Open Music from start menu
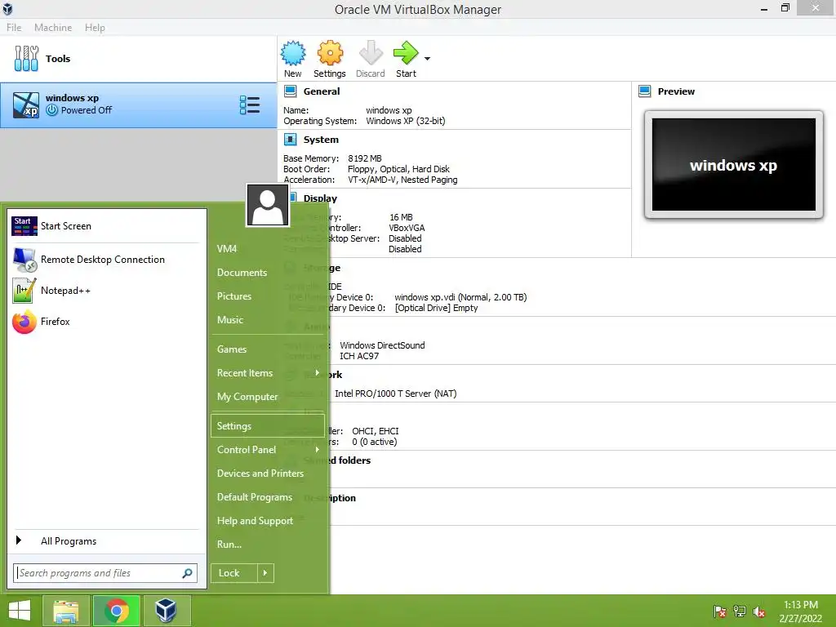 click(x=268, y=320)
